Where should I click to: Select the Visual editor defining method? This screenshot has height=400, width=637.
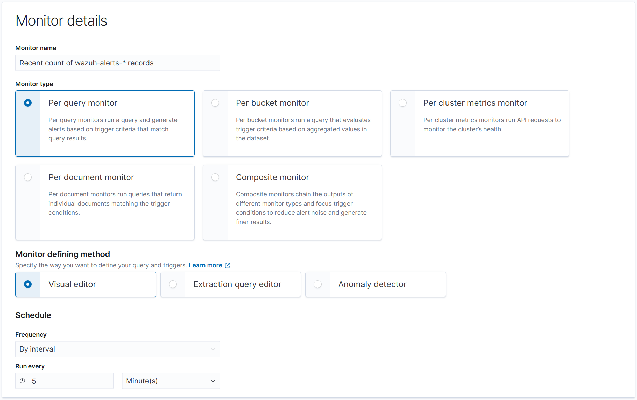[x=28, y=284]
